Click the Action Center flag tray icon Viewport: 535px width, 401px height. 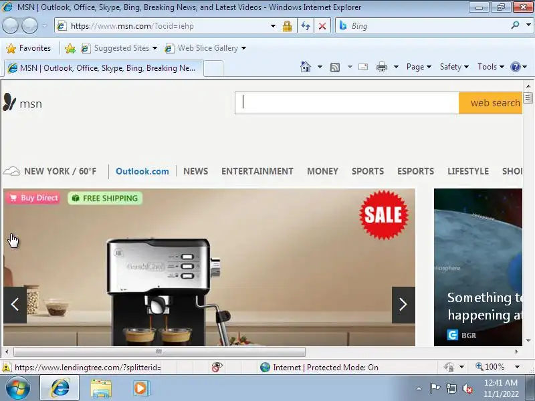(434, 388)
